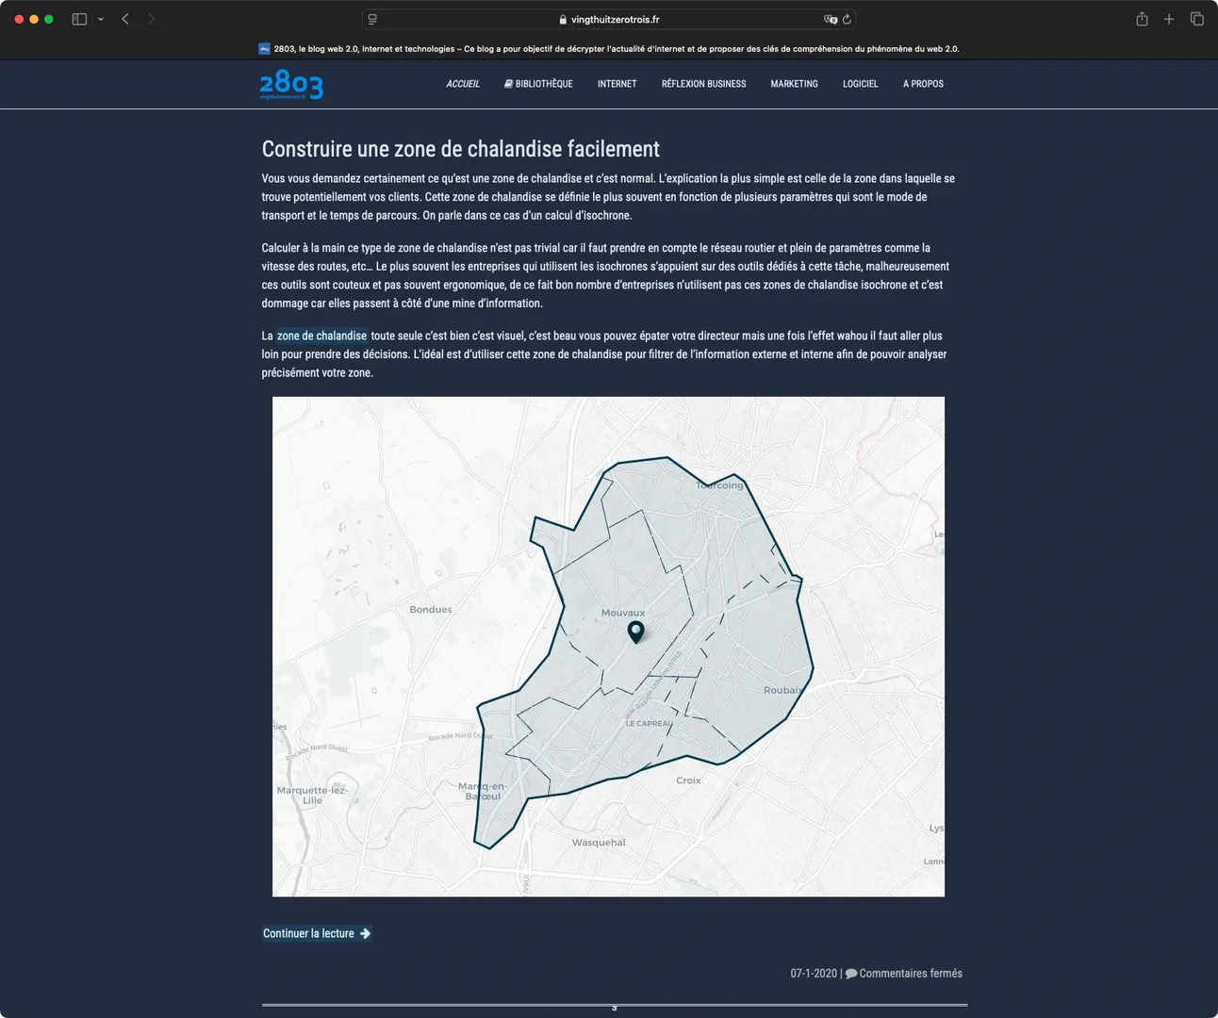The height and width of the screenshot is (1018, 1218).
Task: Open the LOGICIEL menu item
Action: pyautogui.click(x=860, y=84)
